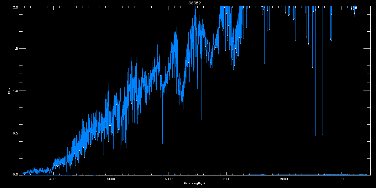Select the Wavelength, A axis label
Screen dimensions: 376x188
[x=194, y=183]
